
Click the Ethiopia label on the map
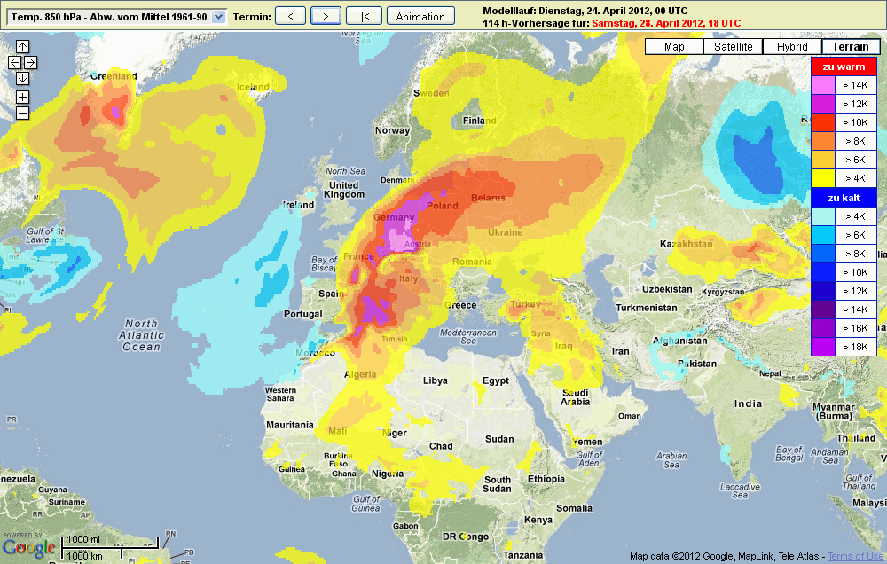(x=546, y=479)
